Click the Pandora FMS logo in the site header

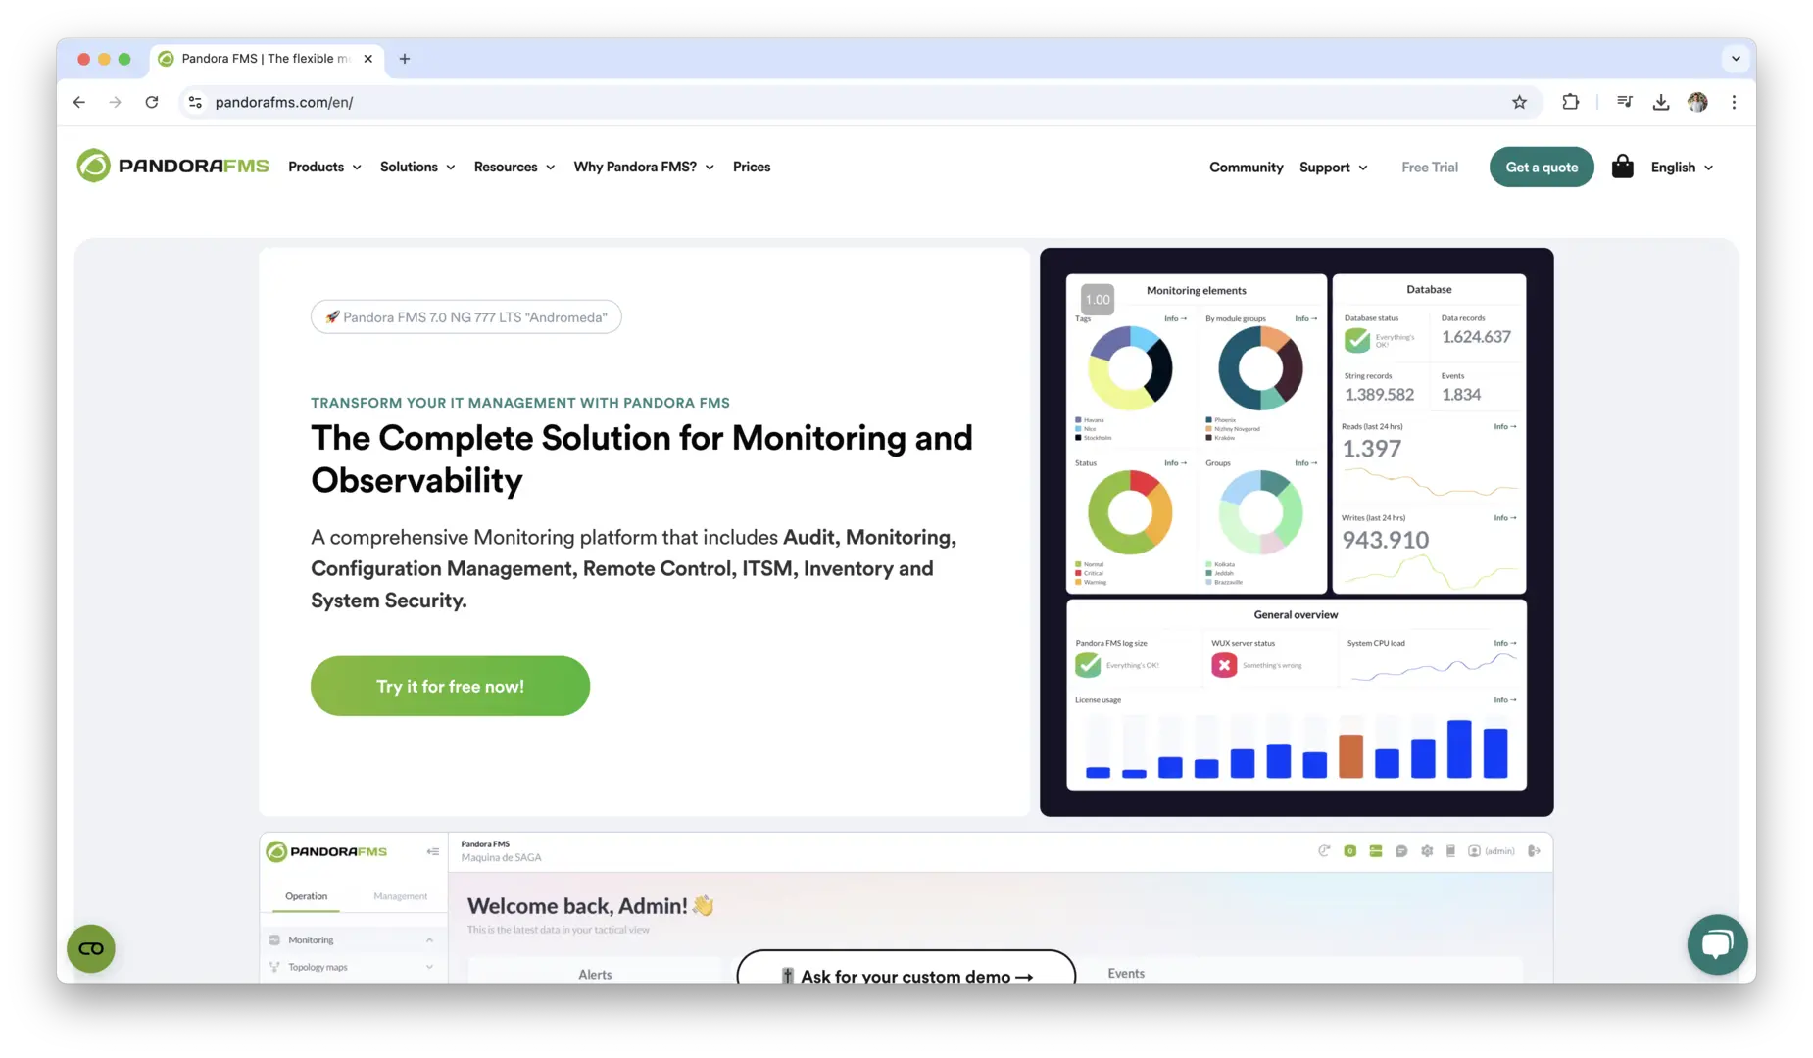tap(172, 166)
